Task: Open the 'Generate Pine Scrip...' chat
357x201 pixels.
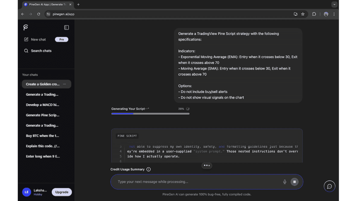Action: point(43,115)
